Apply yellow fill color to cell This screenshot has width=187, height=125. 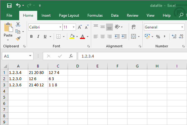click(72, 37)
